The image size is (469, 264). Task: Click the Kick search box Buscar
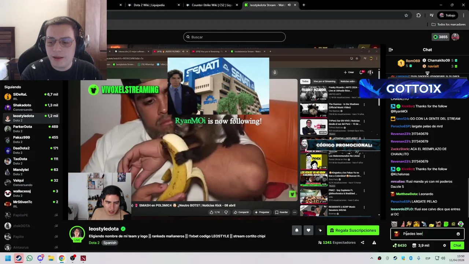pos(234,37)
